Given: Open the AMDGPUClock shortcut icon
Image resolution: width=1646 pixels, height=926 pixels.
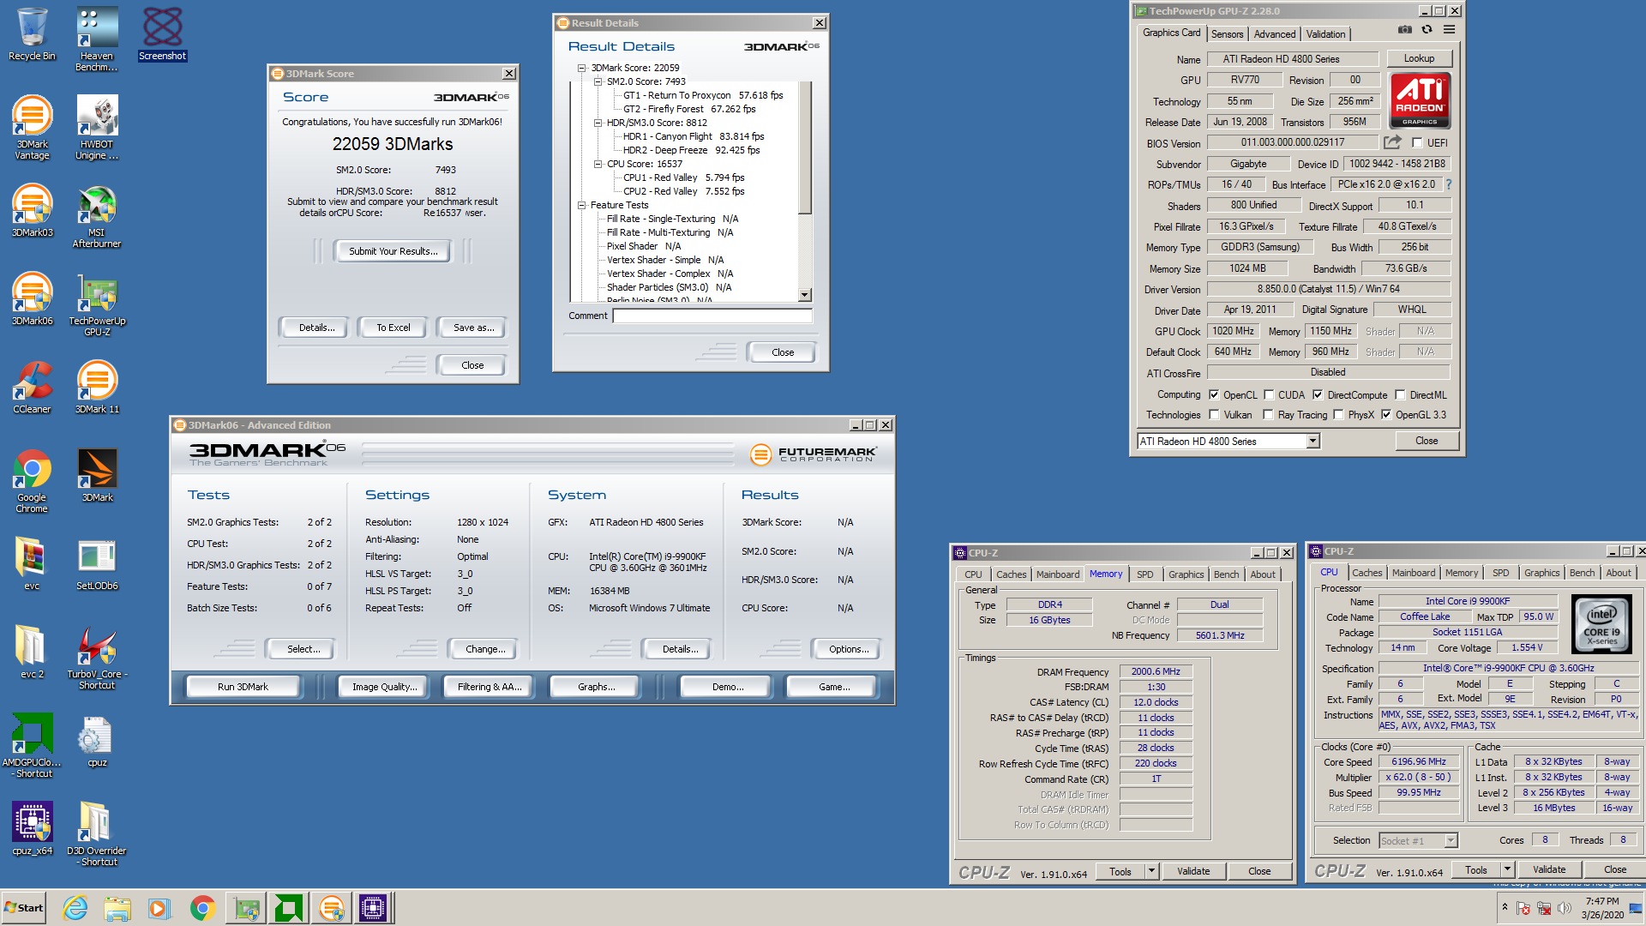Looking at the screenshot, I should tap(32, 746).
